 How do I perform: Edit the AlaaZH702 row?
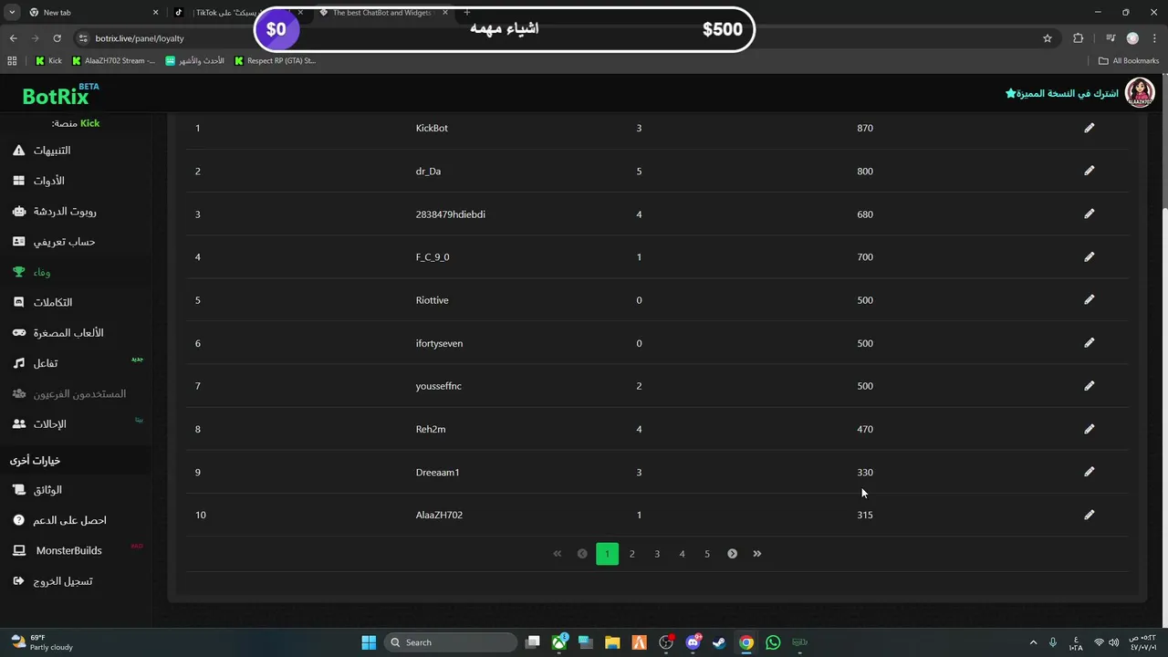point(1089,515)
